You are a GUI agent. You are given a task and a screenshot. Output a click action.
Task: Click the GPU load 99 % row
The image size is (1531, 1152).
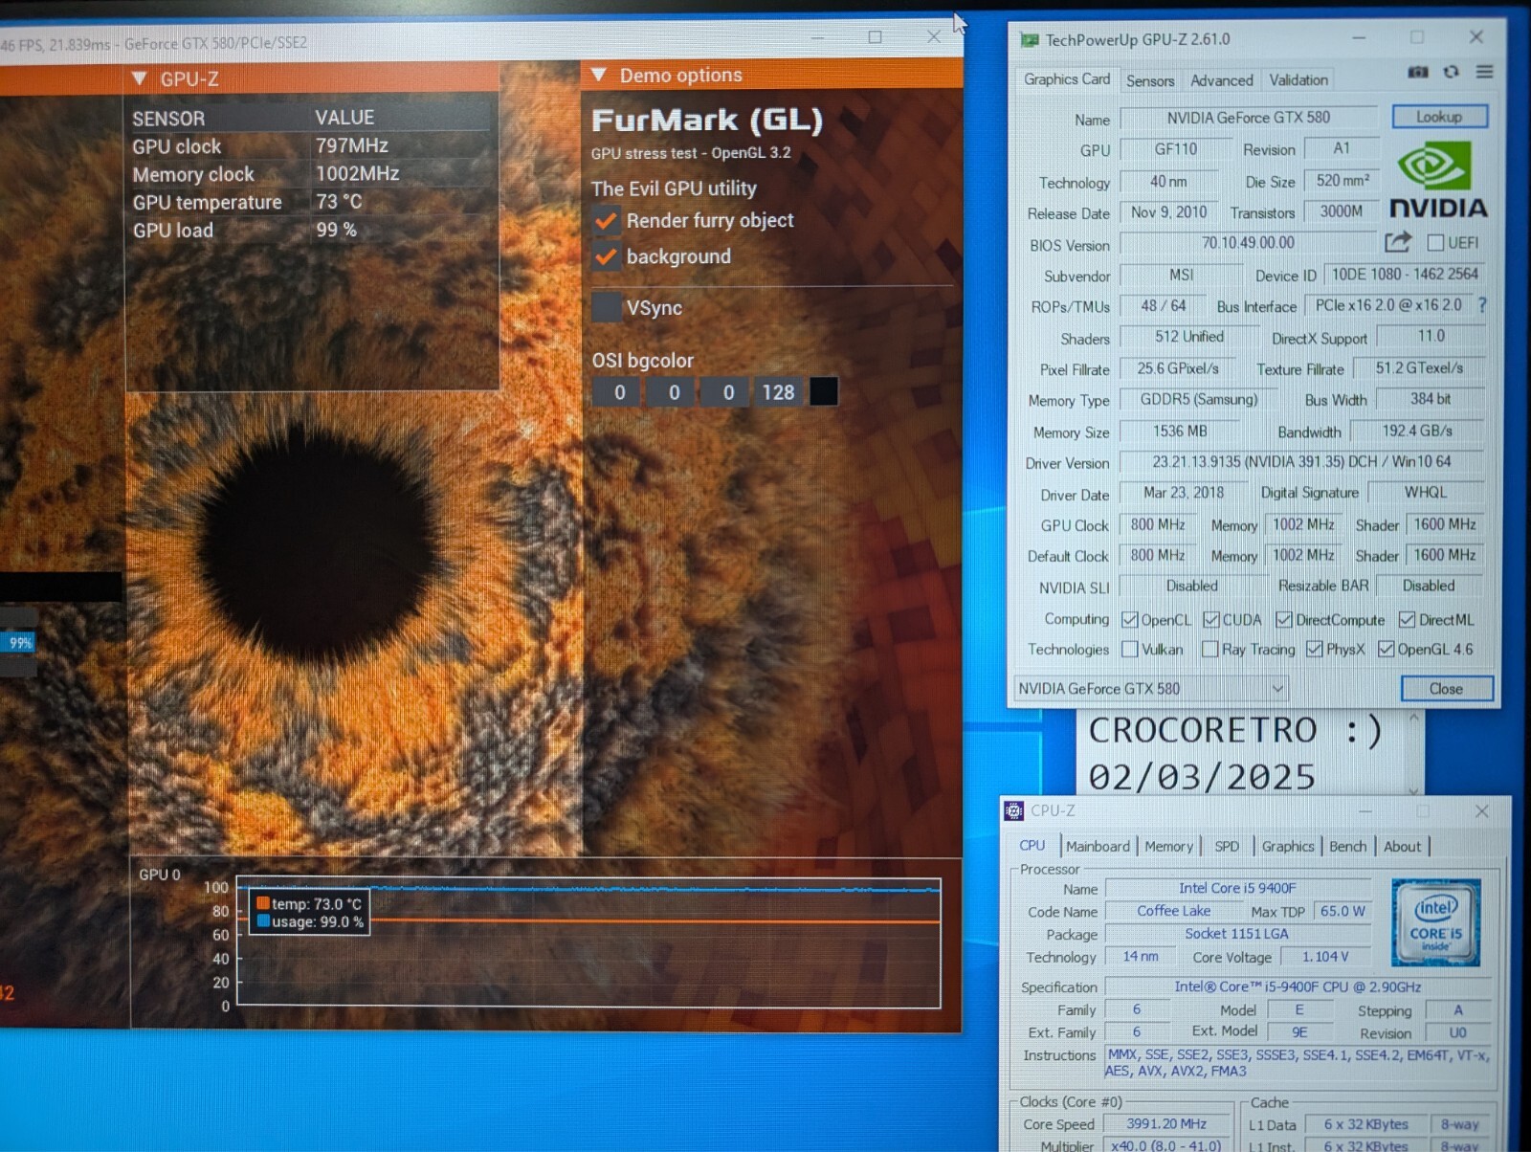tap(312, 231)
